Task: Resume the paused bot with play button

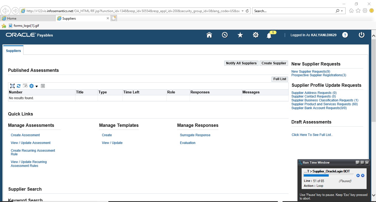Action: click(x=358, y=175)
